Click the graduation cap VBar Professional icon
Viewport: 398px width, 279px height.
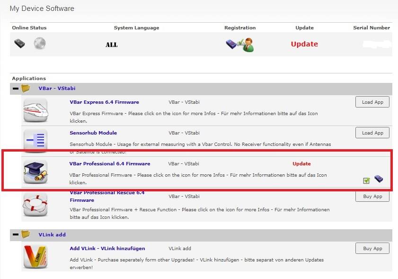point(35,171)
